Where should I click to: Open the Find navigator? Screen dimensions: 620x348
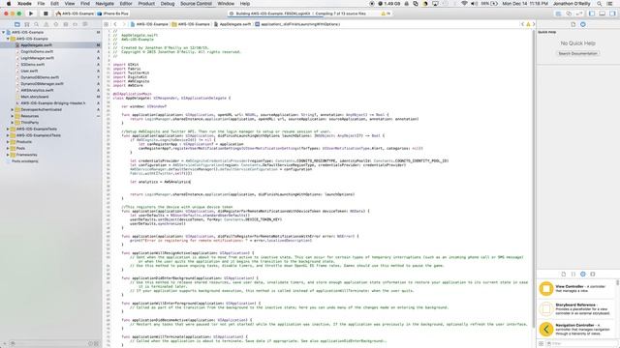[37, 24]
